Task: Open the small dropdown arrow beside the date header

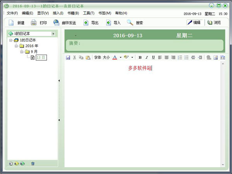Action: click(76, 36)
